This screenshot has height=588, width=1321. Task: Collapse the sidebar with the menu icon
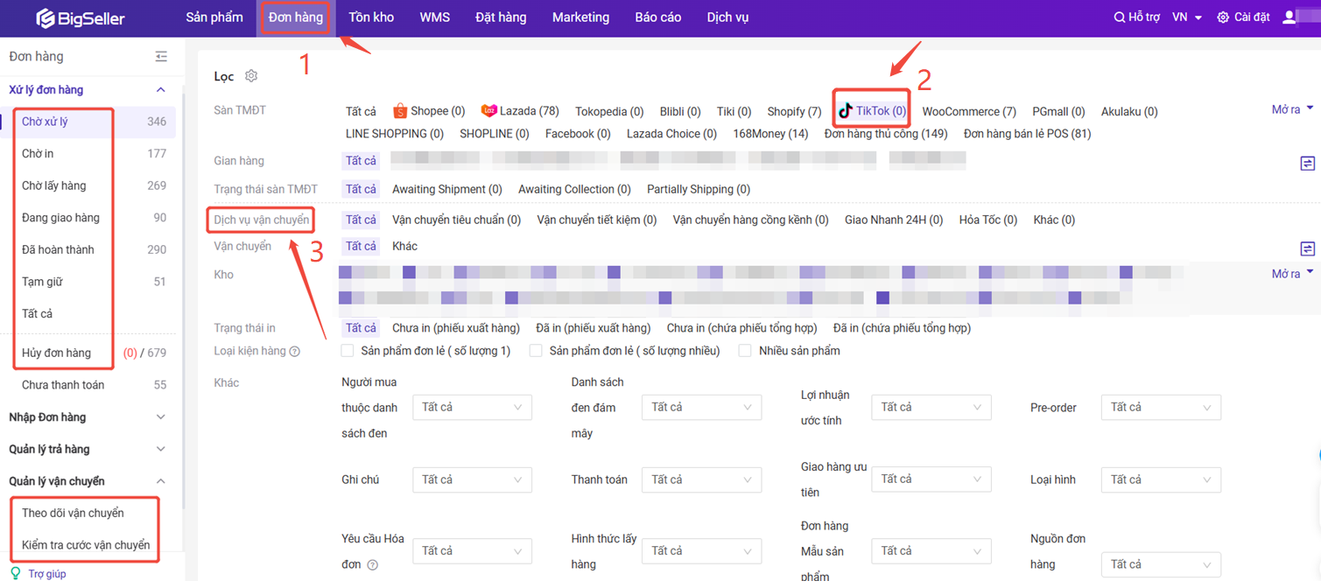click(161, 57)
